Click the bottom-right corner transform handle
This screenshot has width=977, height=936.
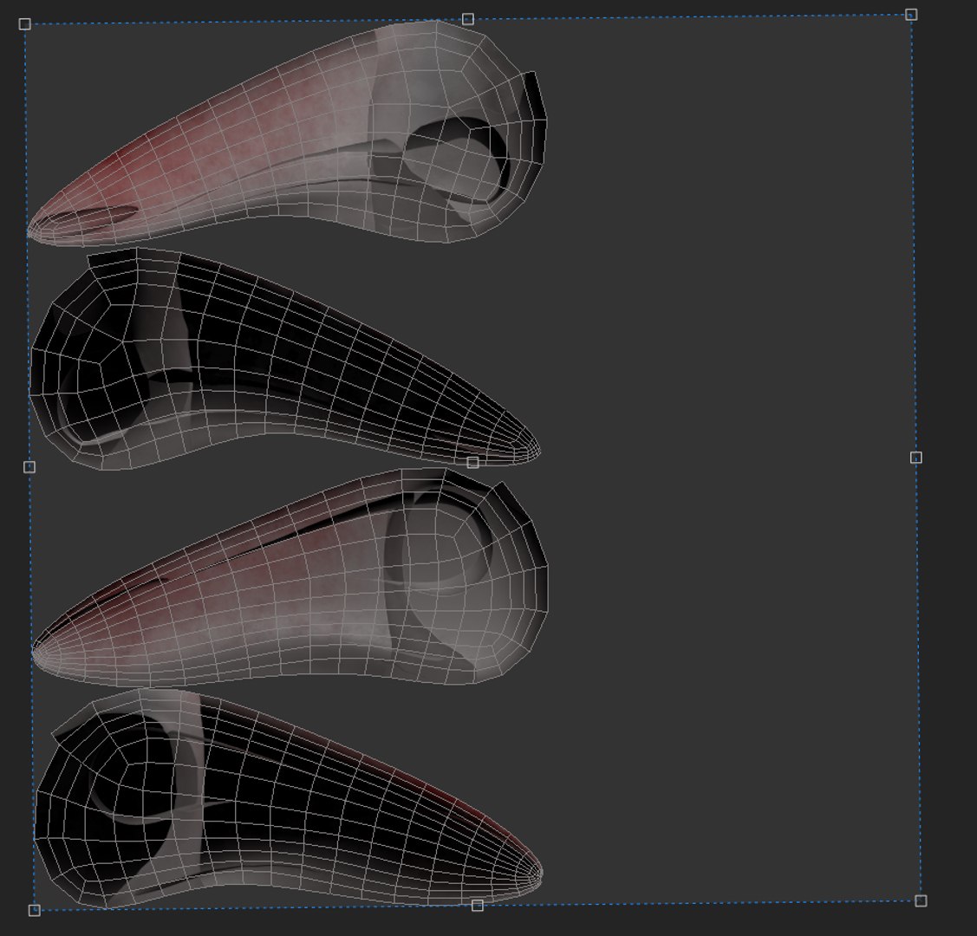click(x=921, y=900)
